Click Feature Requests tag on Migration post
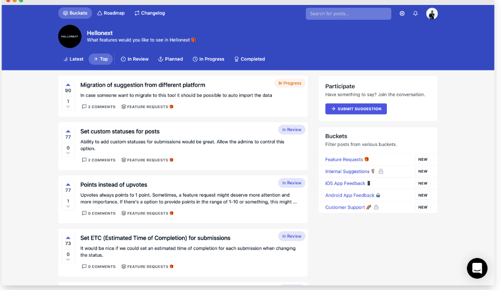This screenshot has height=290, width=501. (x=147, y=107)
